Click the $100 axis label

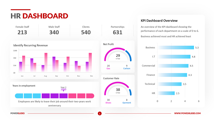(15, 51)
